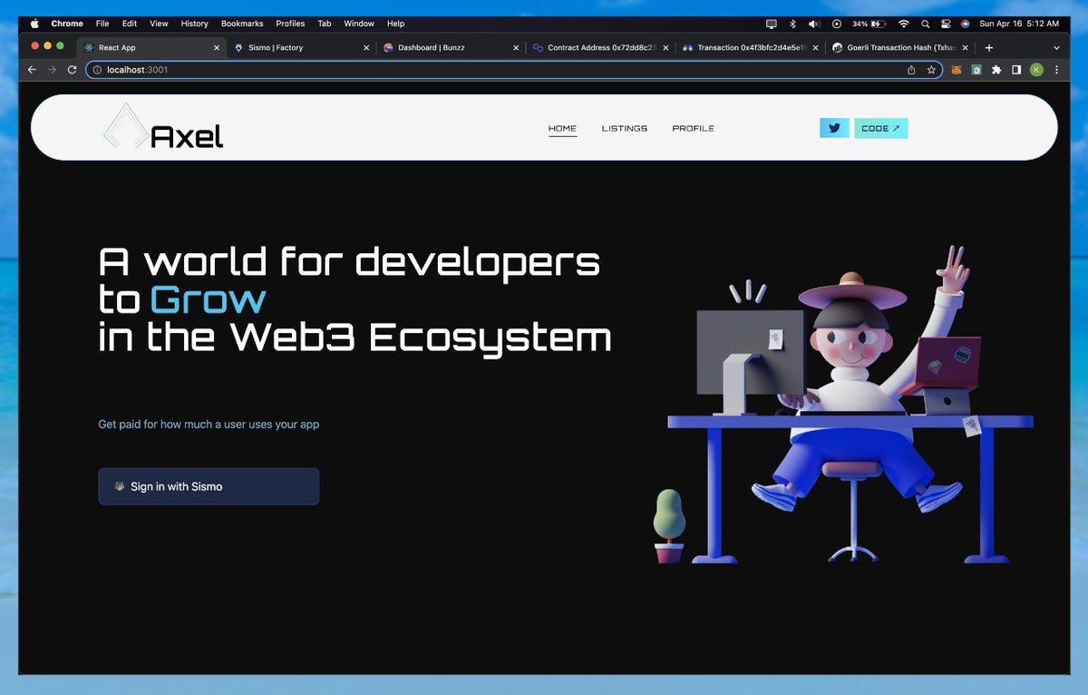This screenshot has height=695, width=1088.
Task: Open the Help menu
Action: click(x=396, y=24)
